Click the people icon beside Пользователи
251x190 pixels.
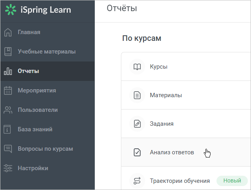pyautogui.click(x=8, y=110)
